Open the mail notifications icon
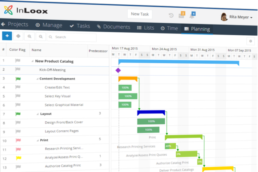Viewport: 258px width, 172px height. click(x=181, y=15)
